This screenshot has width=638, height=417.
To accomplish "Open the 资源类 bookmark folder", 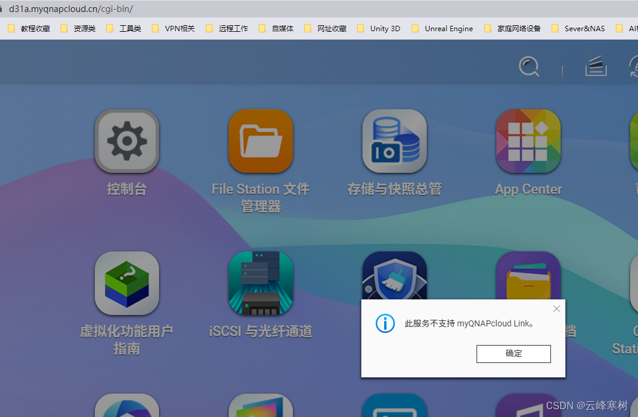I will pos(78,28).
